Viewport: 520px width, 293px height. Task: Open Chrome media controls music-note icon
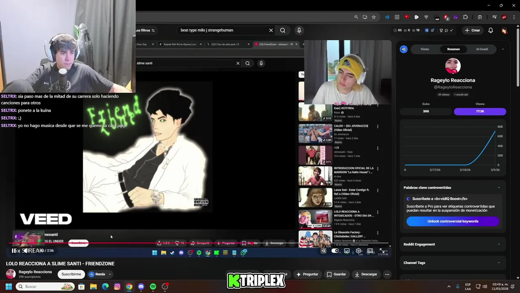[494, 17]
